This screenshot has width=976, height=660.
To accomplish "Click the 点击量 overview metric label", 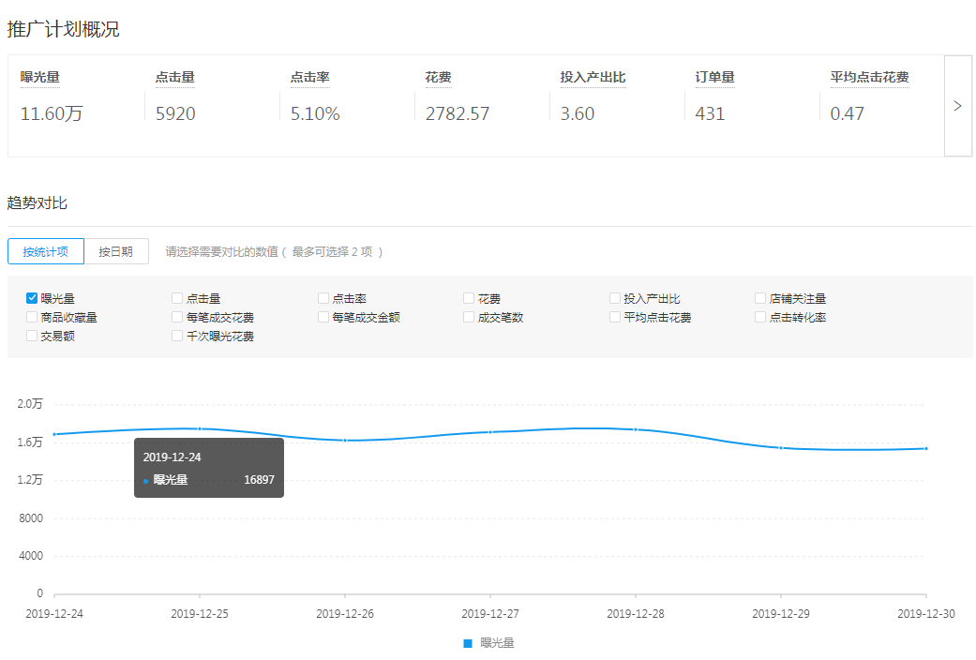I will 175,77.
